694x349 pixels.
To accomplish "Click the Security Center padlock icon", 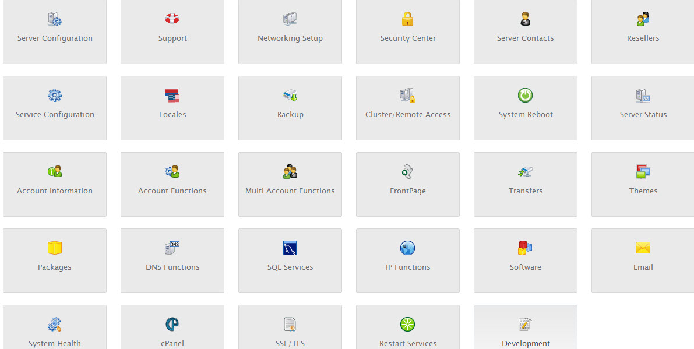I will click(407, 19).
